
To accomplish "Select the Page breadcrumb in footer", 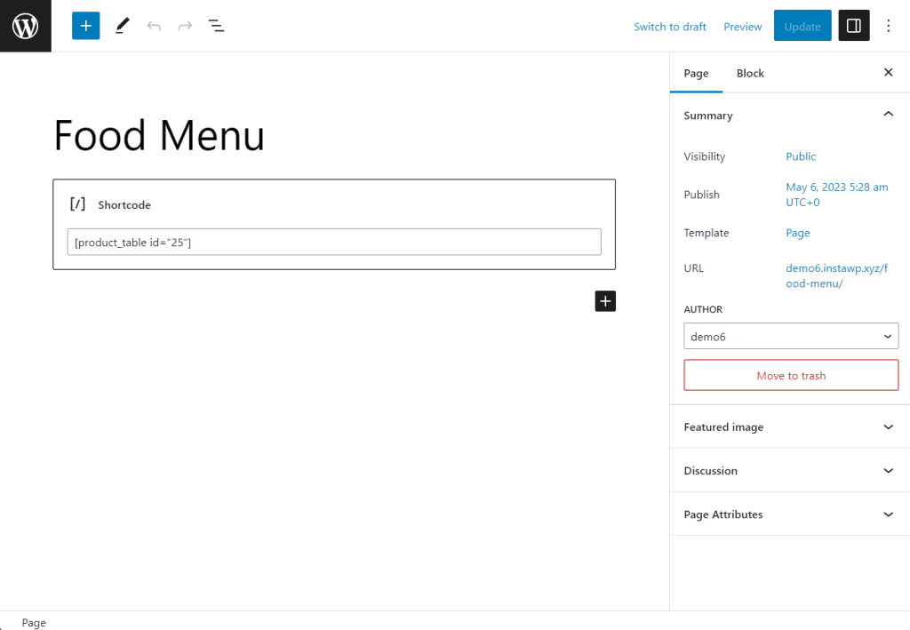I will pos(34,623).
